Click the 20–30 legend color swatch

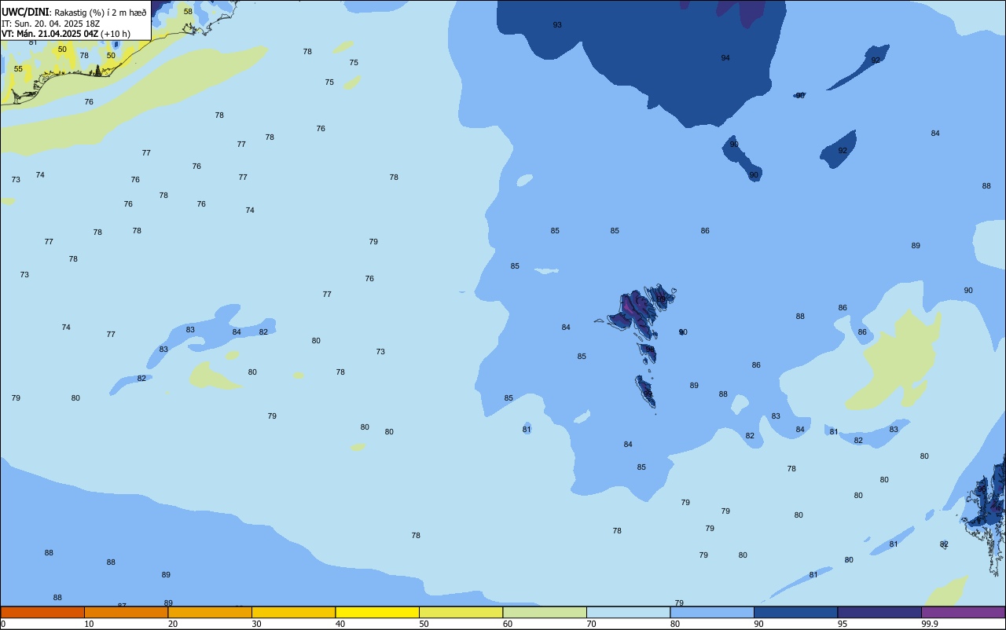(210, 612)
